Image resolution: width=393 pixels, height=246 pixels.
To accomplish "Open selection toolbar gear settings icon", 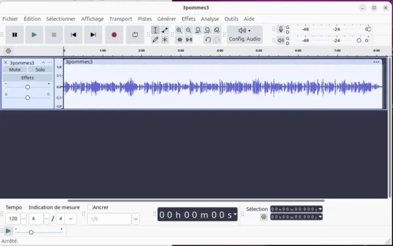I will pyautogui.click(x=263, y=217).
